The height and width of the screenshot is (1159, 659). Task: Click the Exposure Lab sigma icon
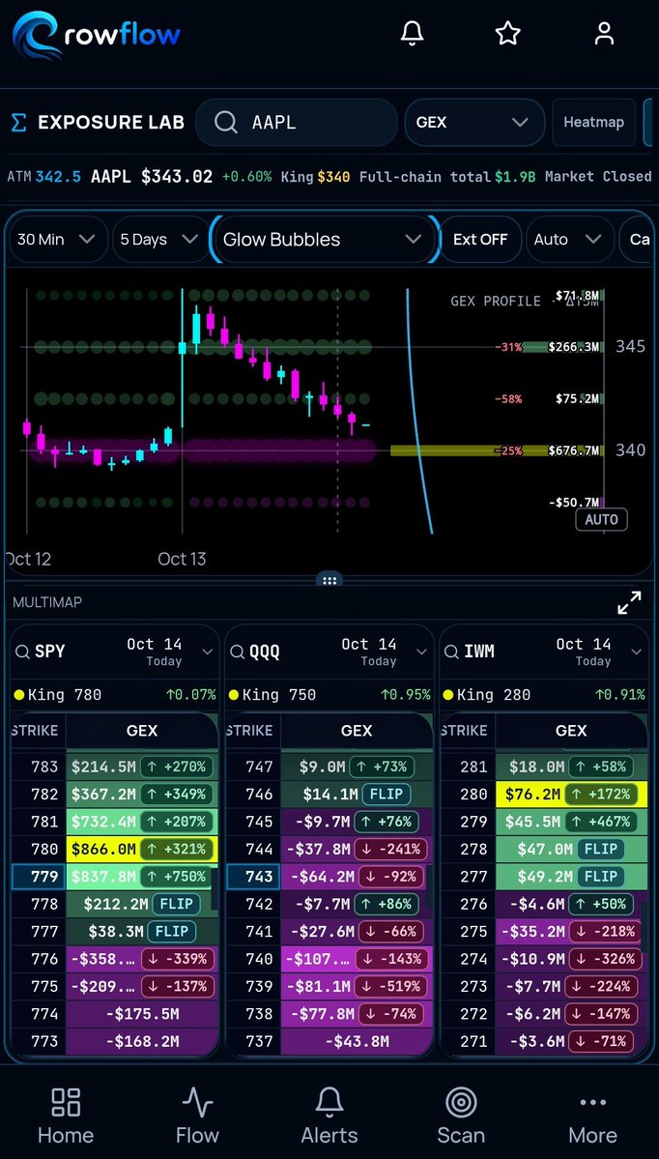tap(20, 123)
